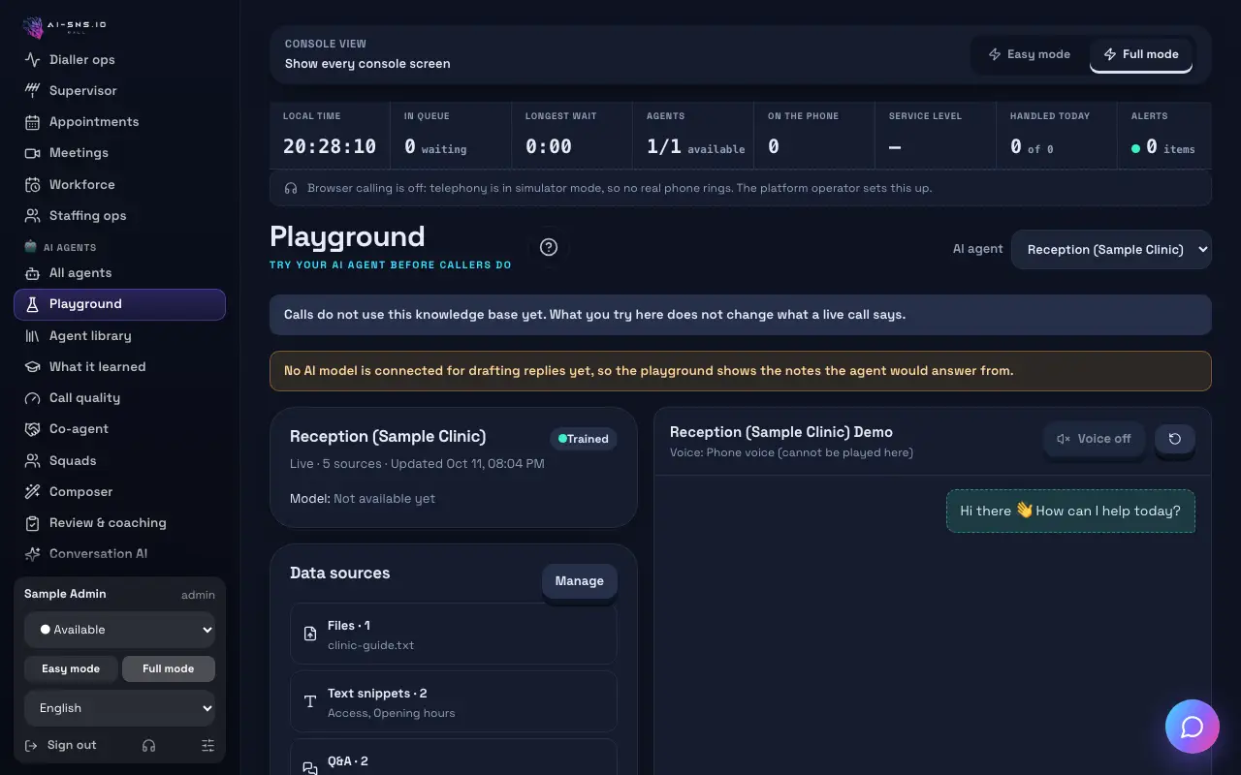1241x775 pixels.
Task: Click the Supervisor sidebar icon
Action: pyautogui.click(x=32, y=90)
